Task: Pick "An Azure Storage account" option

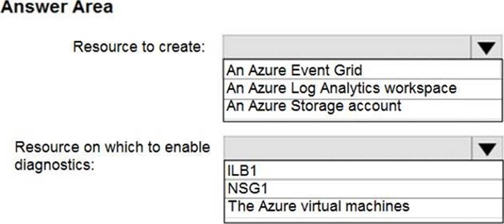Action: tap(313, 105)
